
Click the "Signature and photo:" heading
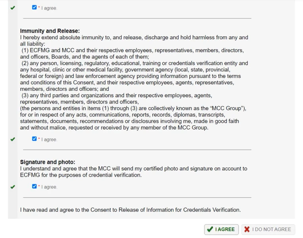[x=48, y=162]
